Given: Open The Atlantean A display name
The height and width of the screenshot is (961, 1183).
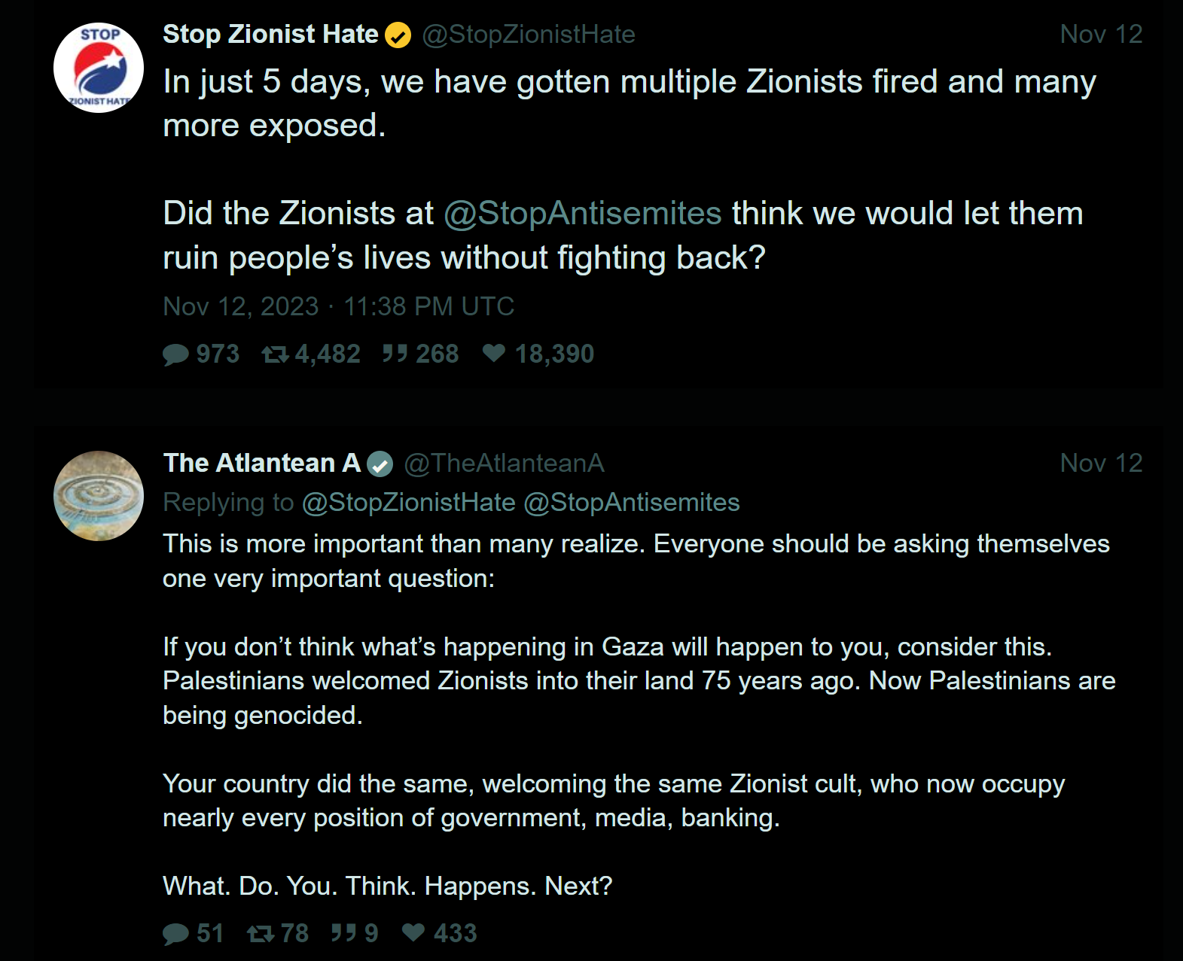Looking at the screenshot, I should click(261, 464).
